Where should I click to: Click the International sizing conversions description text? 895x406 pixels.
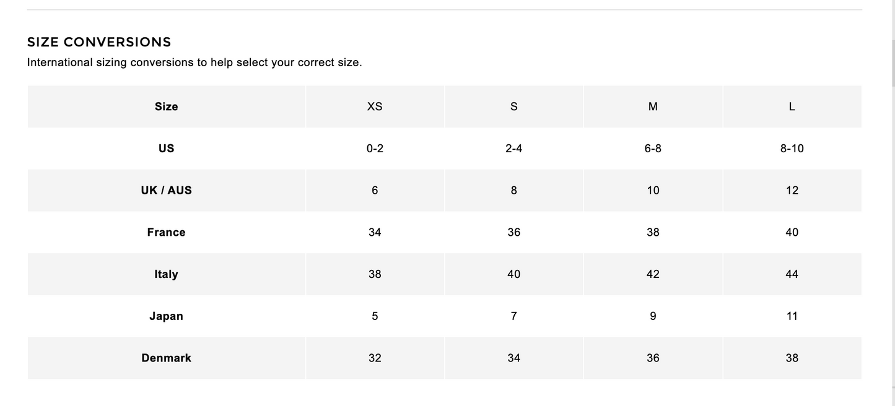tap(194, 63)
